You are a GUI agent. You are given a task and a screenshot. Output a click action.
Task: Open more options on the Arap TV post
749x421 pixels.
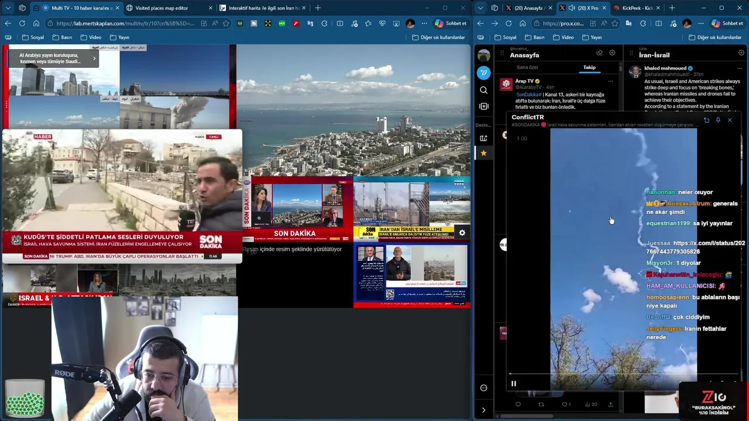click(x=610, y=81)
